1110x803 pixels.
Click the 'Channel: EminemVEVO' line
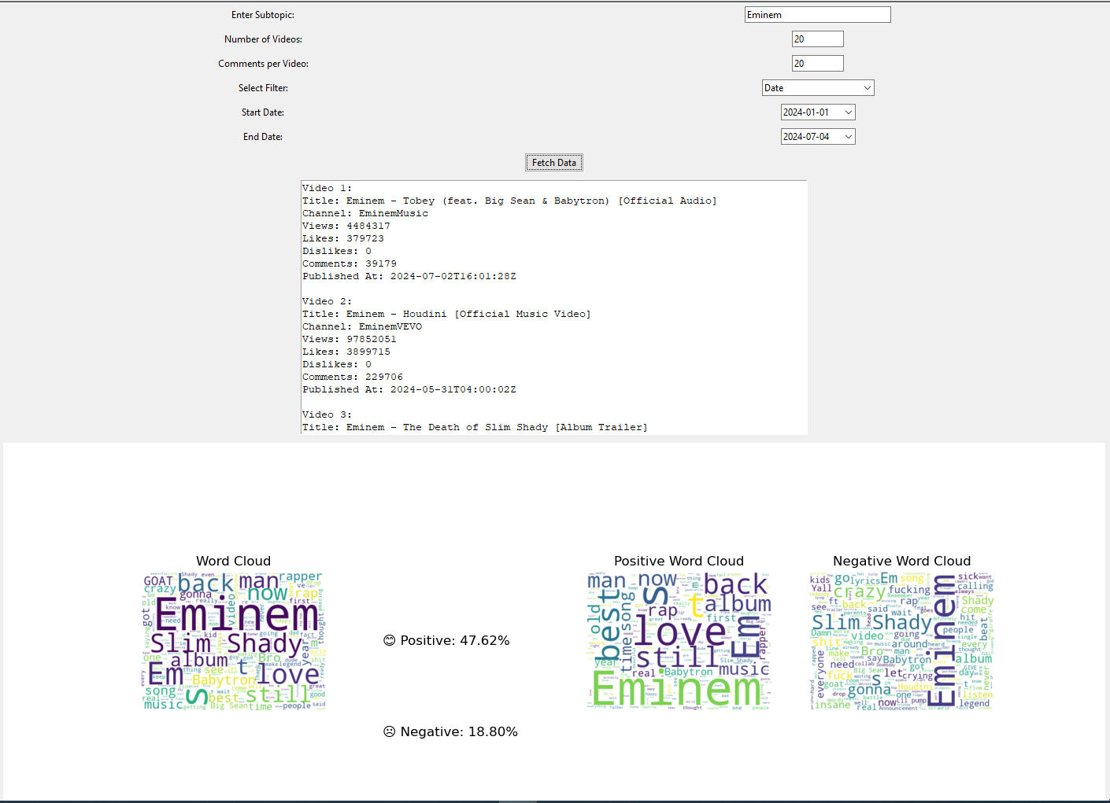[362, 326]
